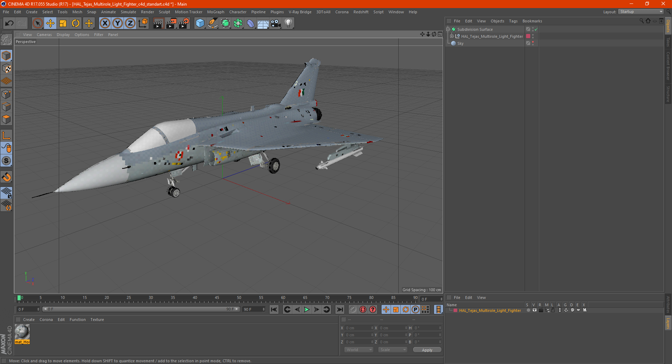This screenshot has width=672, height=364.
Task: Open the Render menu
Action: point(147,12)
